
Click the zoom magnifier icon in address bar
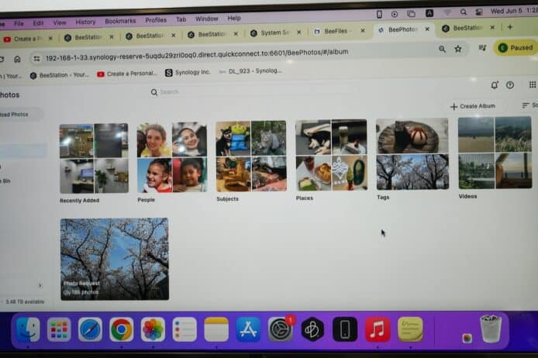pos(442,48)
